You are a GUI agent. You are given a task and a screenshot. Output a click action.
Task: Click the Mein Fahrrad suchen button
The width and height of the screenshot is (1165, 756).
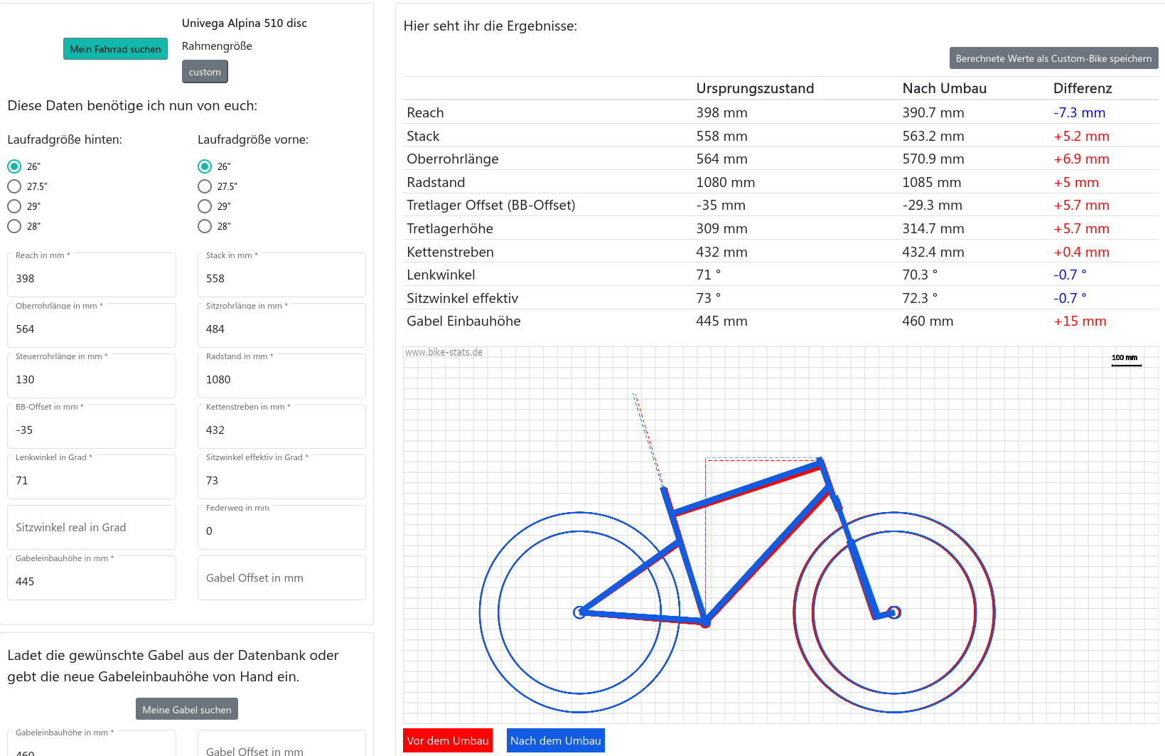115,49
